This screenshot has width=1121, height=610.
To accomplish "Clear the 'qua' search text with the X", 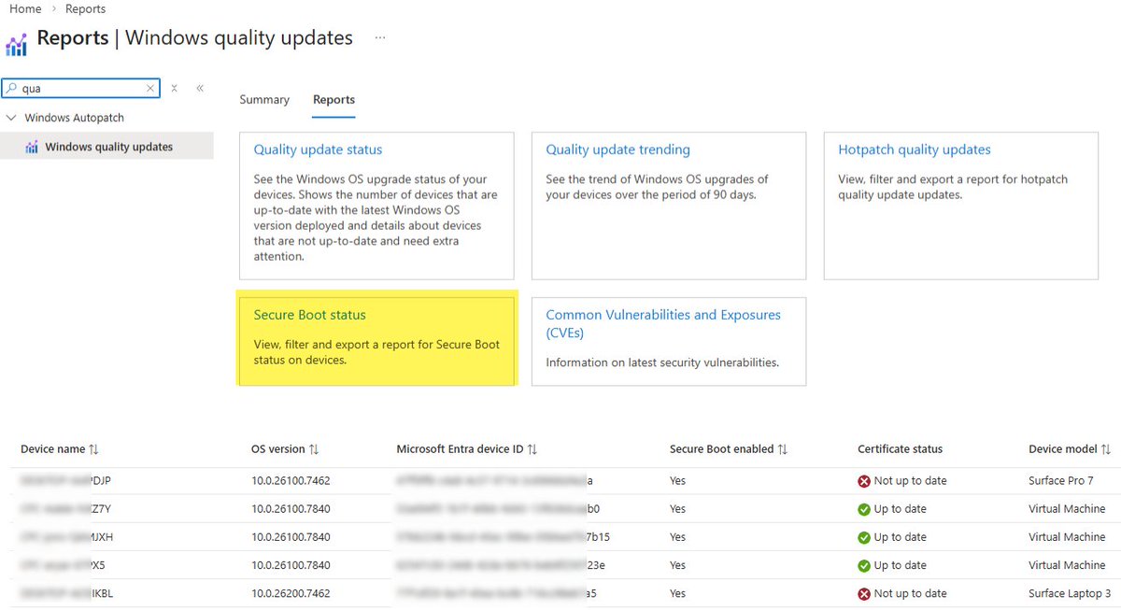I will pos(151,89).
